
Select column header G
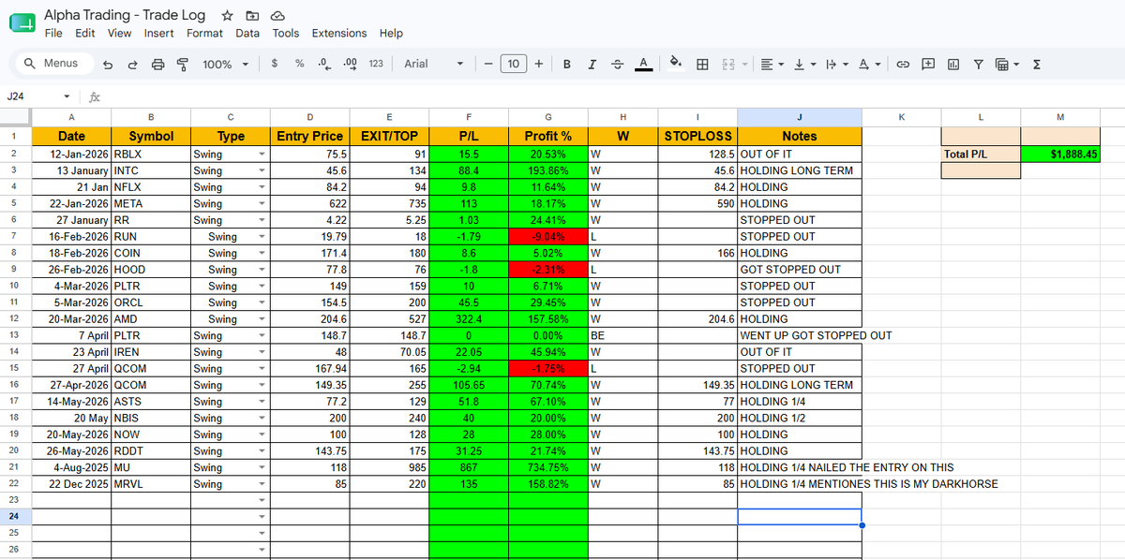(547, 117)
